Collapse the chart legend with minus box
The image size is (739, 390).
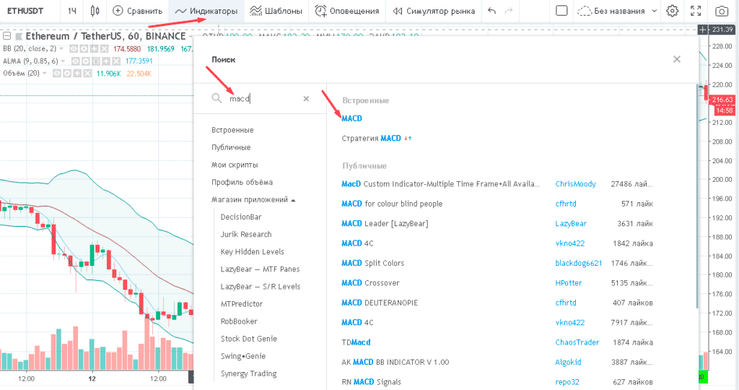[6, 36]
